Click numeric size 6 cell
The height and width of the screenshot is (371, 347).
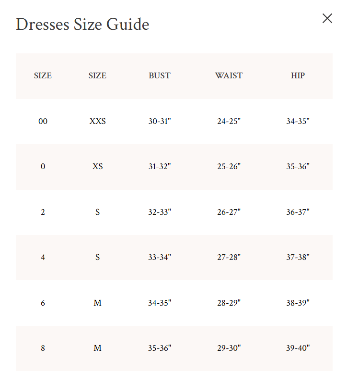[x=43, y=303]
